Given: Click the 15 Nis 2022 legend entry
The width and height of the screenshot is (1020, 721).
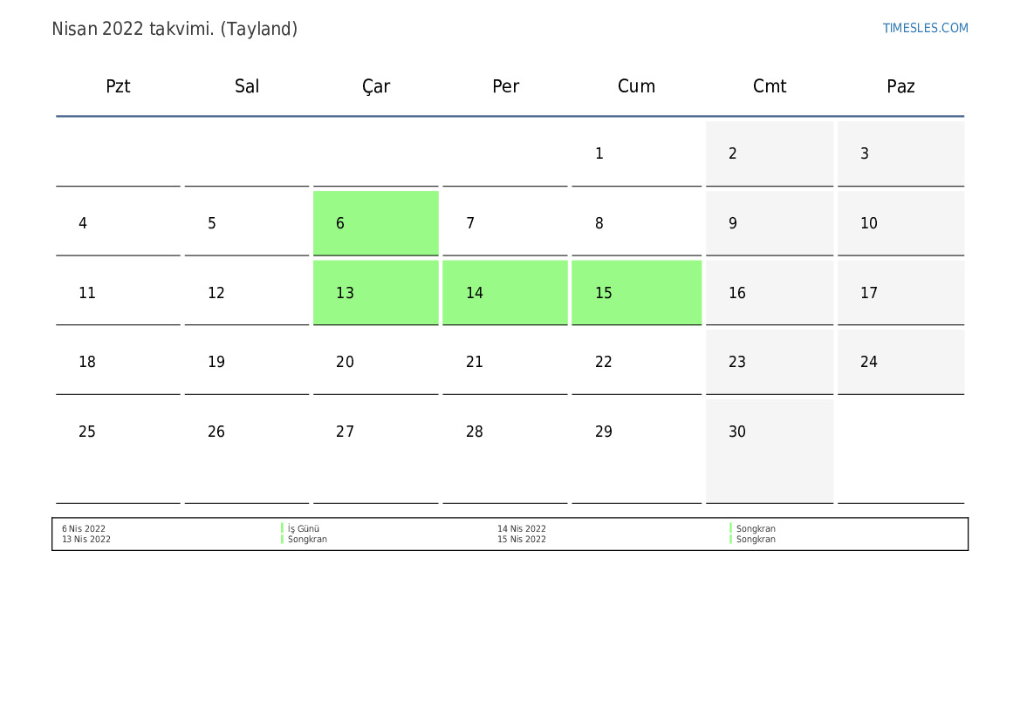Looking at the screenshot, I should pos(522,539).
